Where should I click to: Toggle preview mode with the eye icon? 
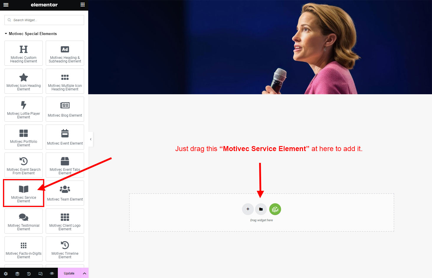[x=52, y=274]
